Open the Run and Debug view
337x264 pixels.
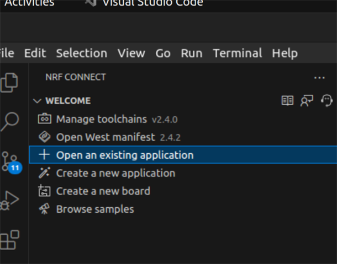coord(9,201)
